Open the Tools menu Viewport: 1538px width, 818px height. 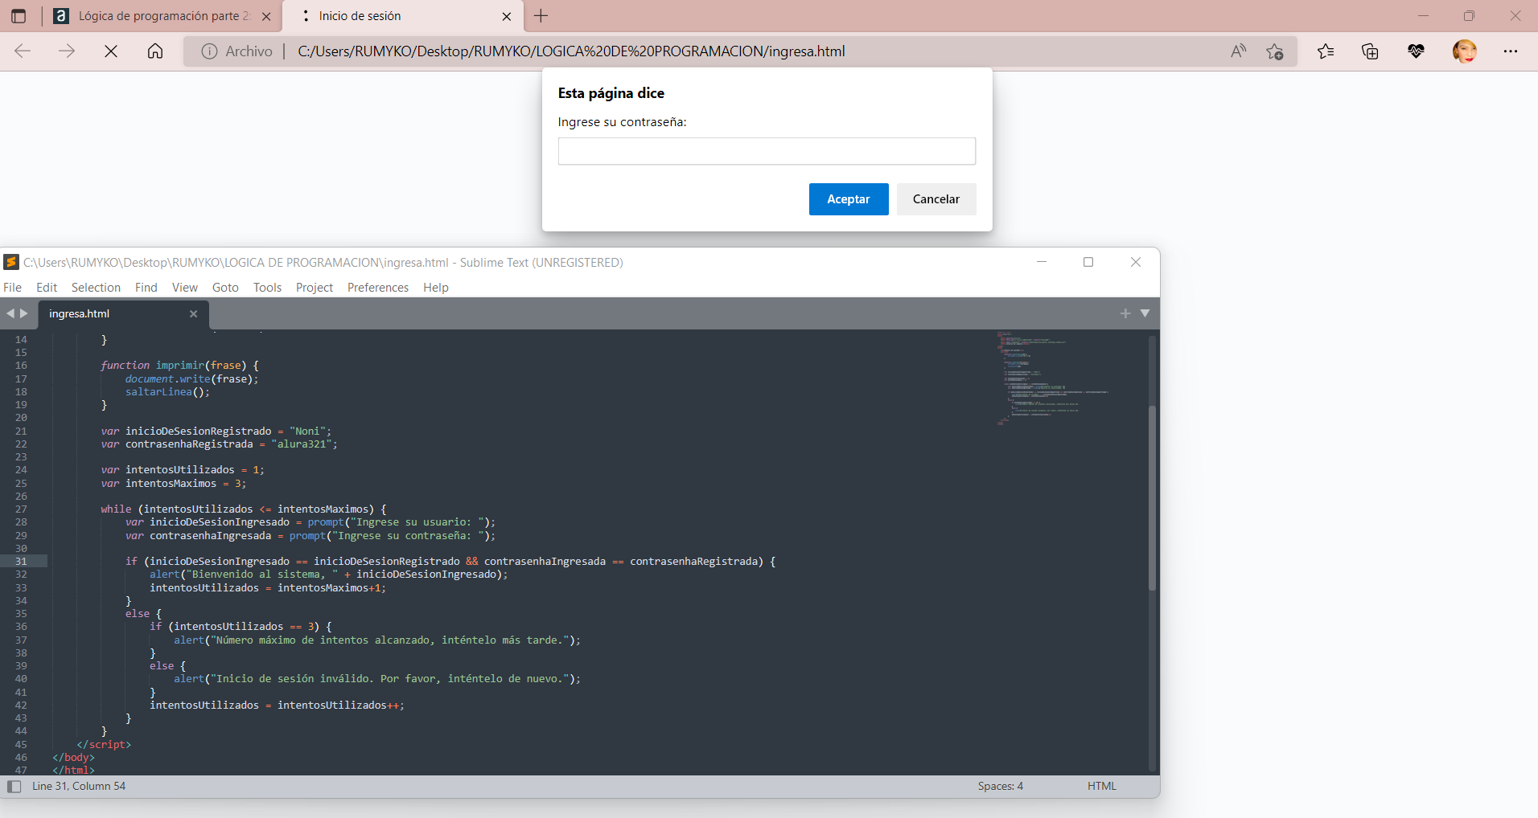(x=267, y=288)
